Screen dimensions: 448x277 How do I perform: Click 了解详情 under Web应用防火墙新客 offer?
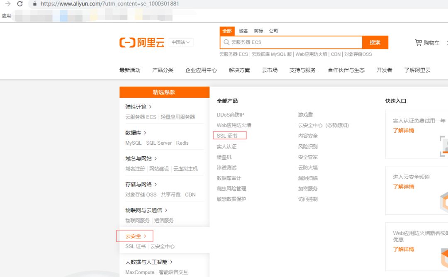point(404,249)
